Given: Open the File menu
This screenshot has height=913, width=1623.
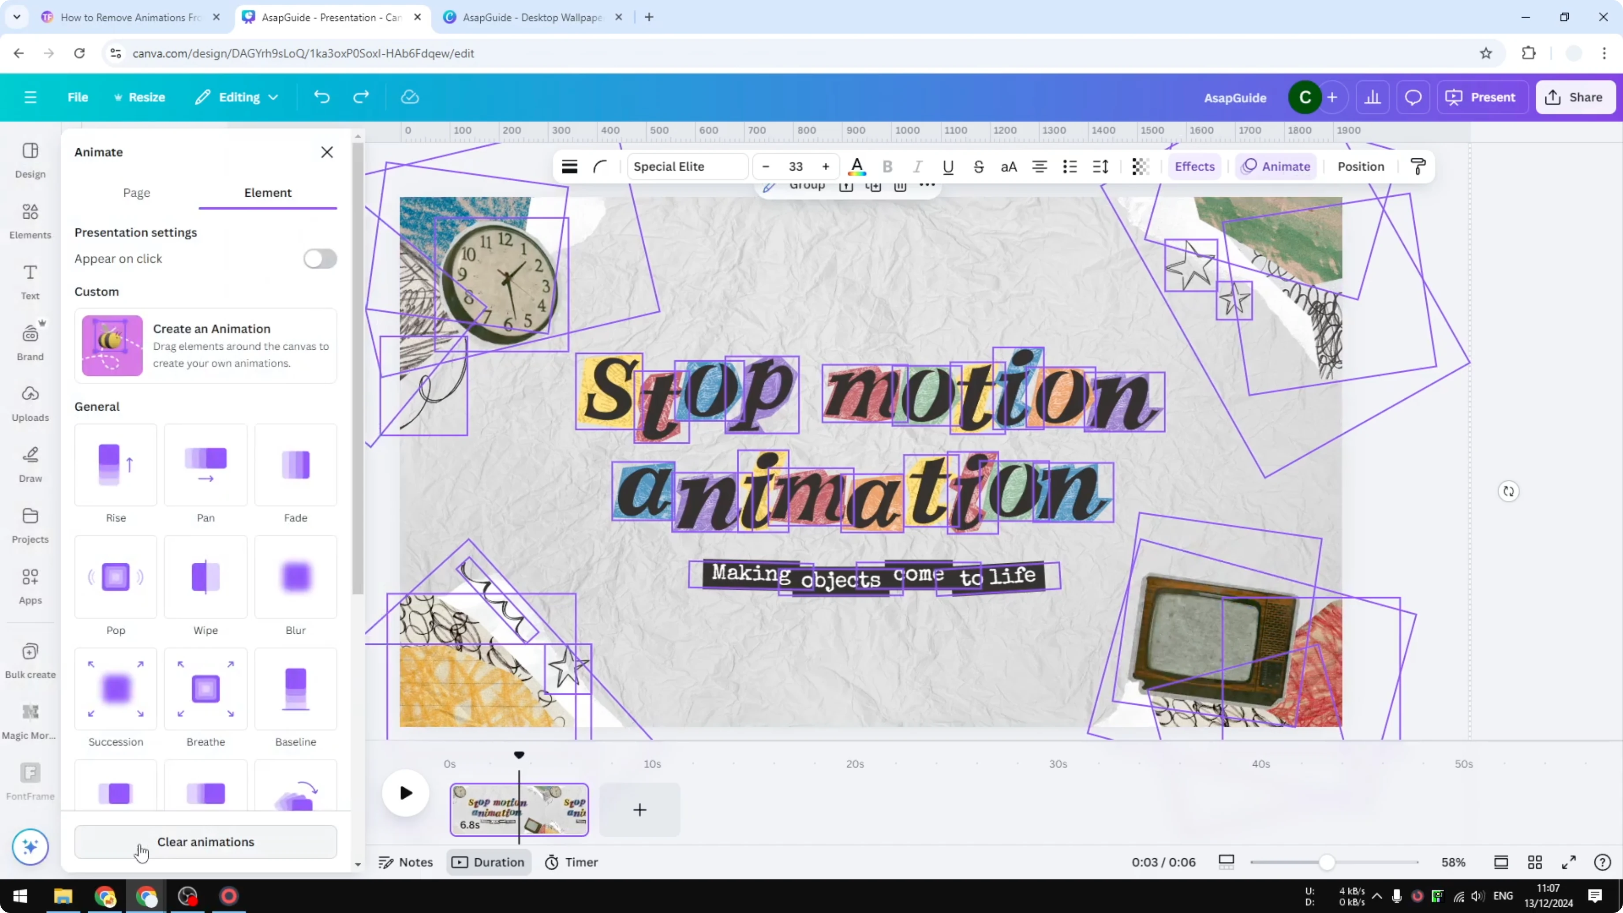Looking at the screenshot, I should (78, 97).
